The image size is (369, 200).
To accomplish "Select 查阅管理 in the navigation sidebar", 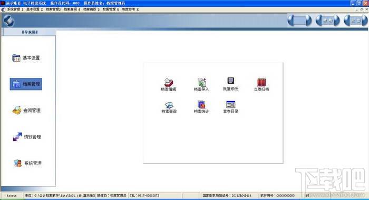I will pos(26,110).
